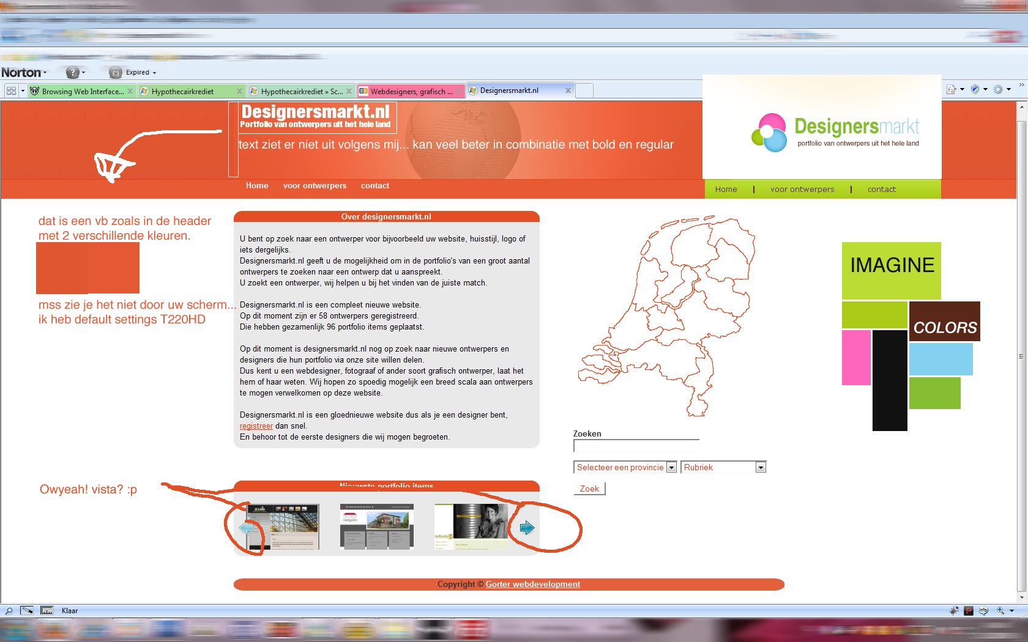The height and width of the screenshot is (642, 1028).
Task: Expand the Expired dropdown arrow
Action: (154, 73)
